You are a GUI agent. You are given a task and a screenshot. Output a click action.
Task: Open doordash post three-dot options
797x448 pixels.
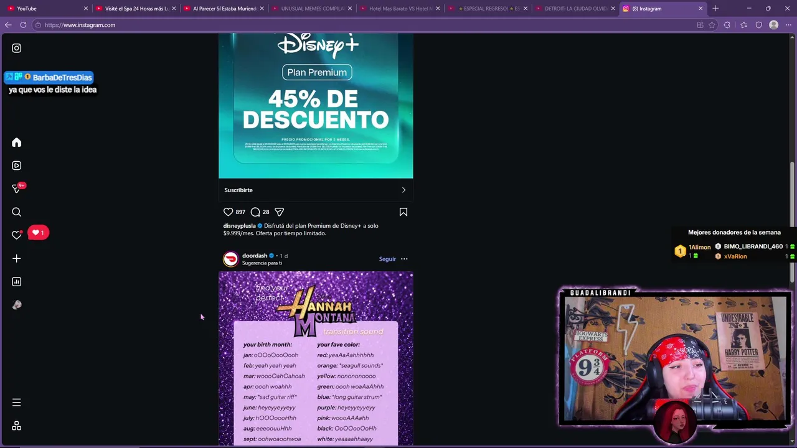point(404,259)
